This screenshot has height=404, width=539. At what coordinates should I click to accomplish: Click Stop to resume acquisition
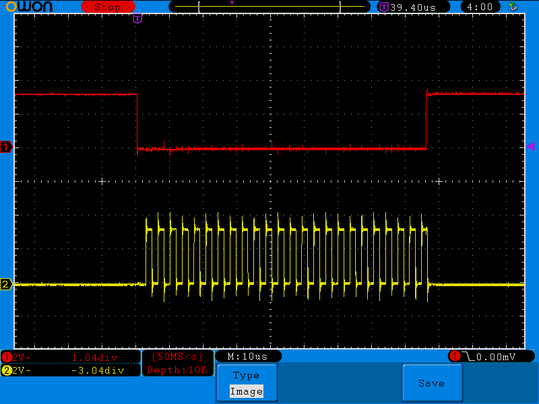pyautogui.click(x=108, y=7)
